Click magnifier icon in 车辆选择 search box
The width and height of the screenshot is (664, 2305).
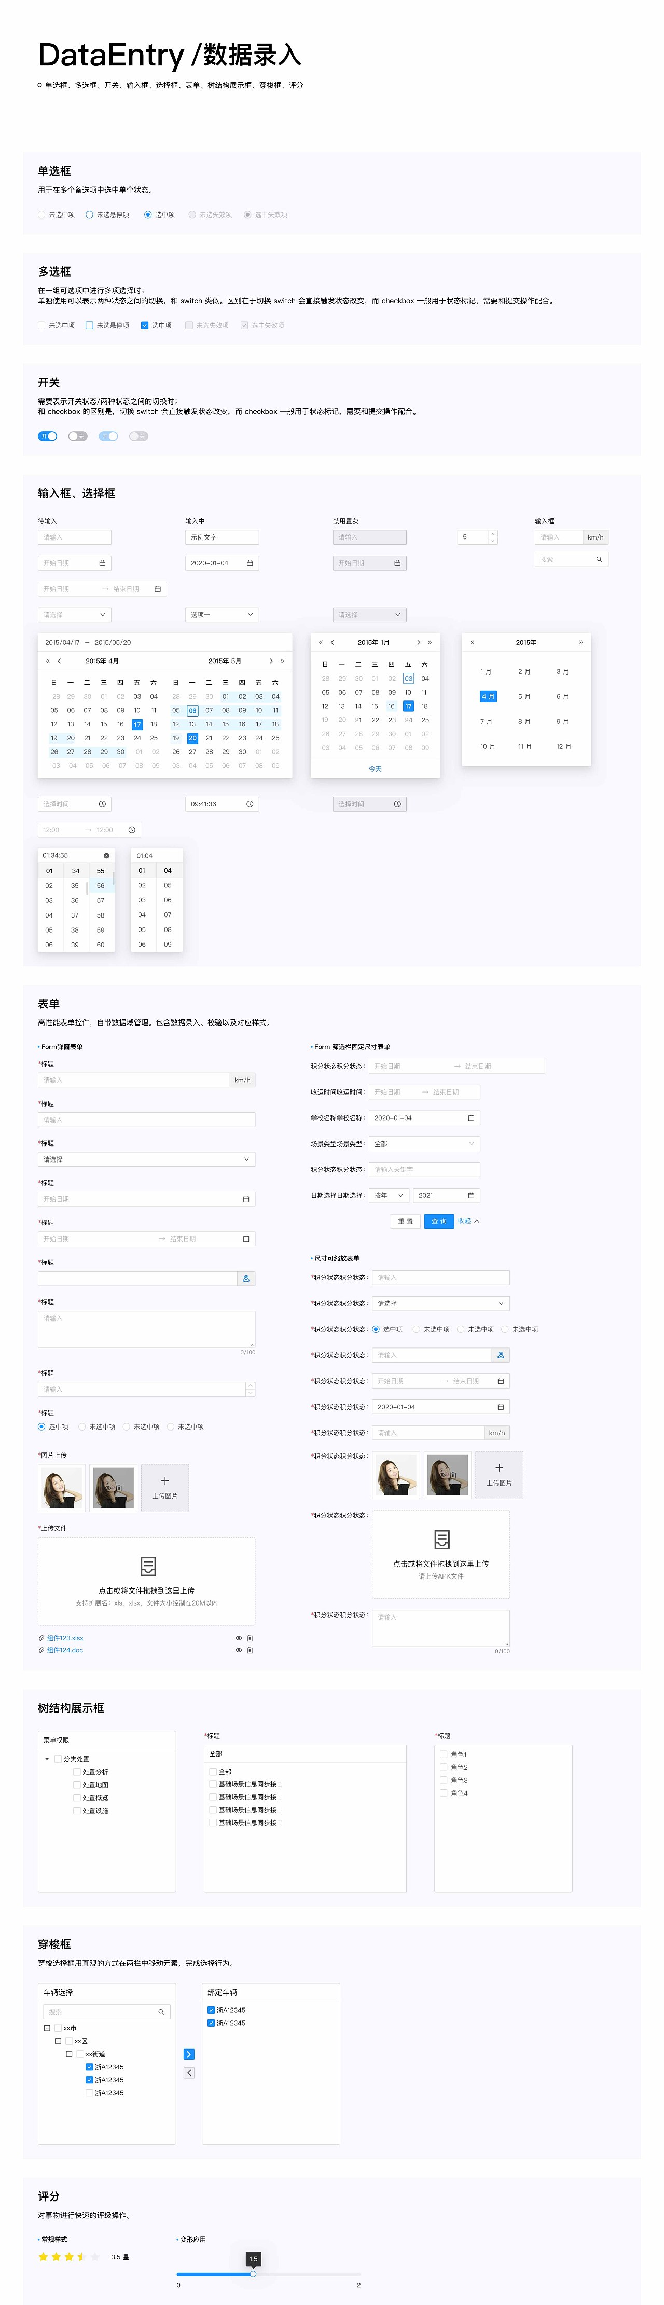click(162, 2012)
